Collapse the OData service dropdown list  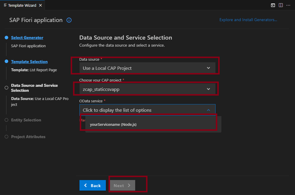click(x=208, y=110)
